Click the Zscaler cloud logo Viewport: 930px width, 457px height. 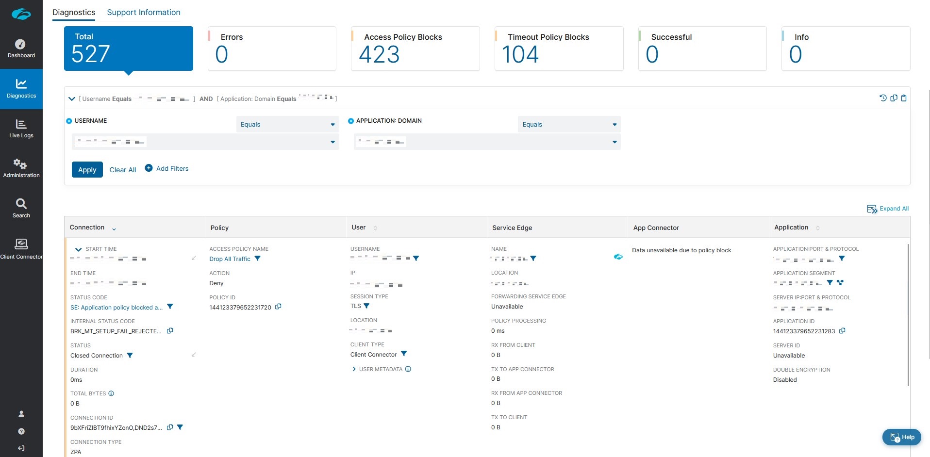tap(21, 14)
